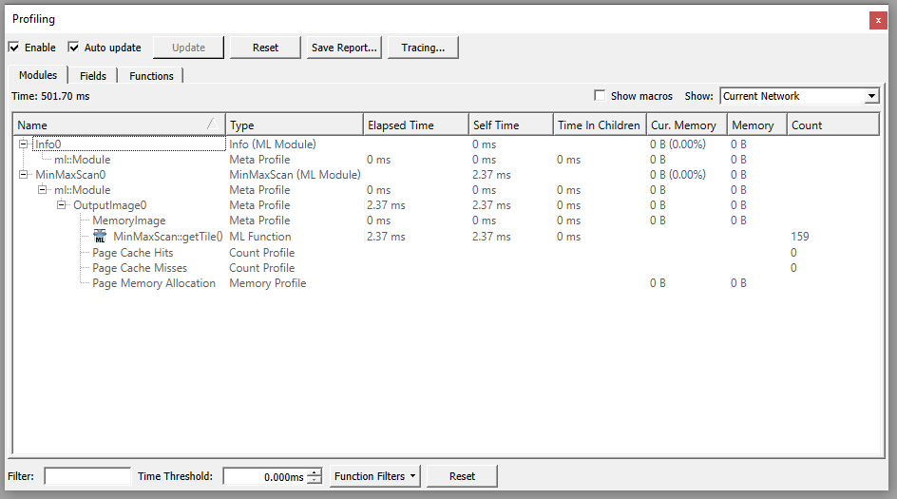Switch to the Functions tab

click(x=151, y=76)
